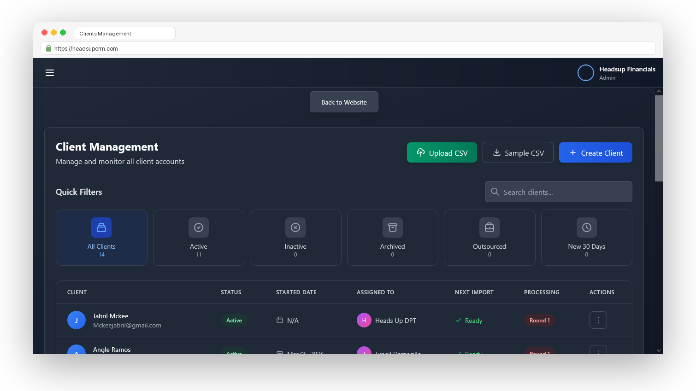
Task: Click the search magnifier icon
Action: 495,192
